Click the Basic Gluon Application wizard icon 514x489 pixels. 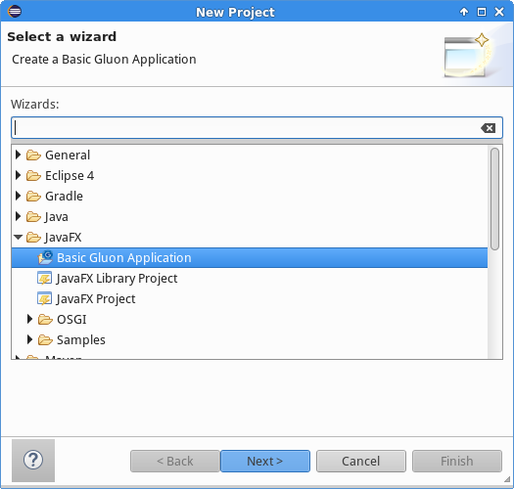[45, 258]
